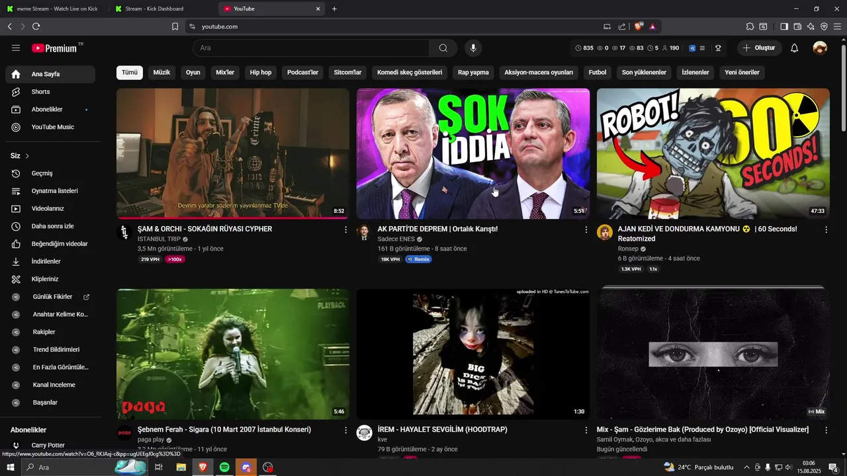Screen dimensions: 847x476
Task: Open the browser extensions puzzle icon
Action: point(750,26)
